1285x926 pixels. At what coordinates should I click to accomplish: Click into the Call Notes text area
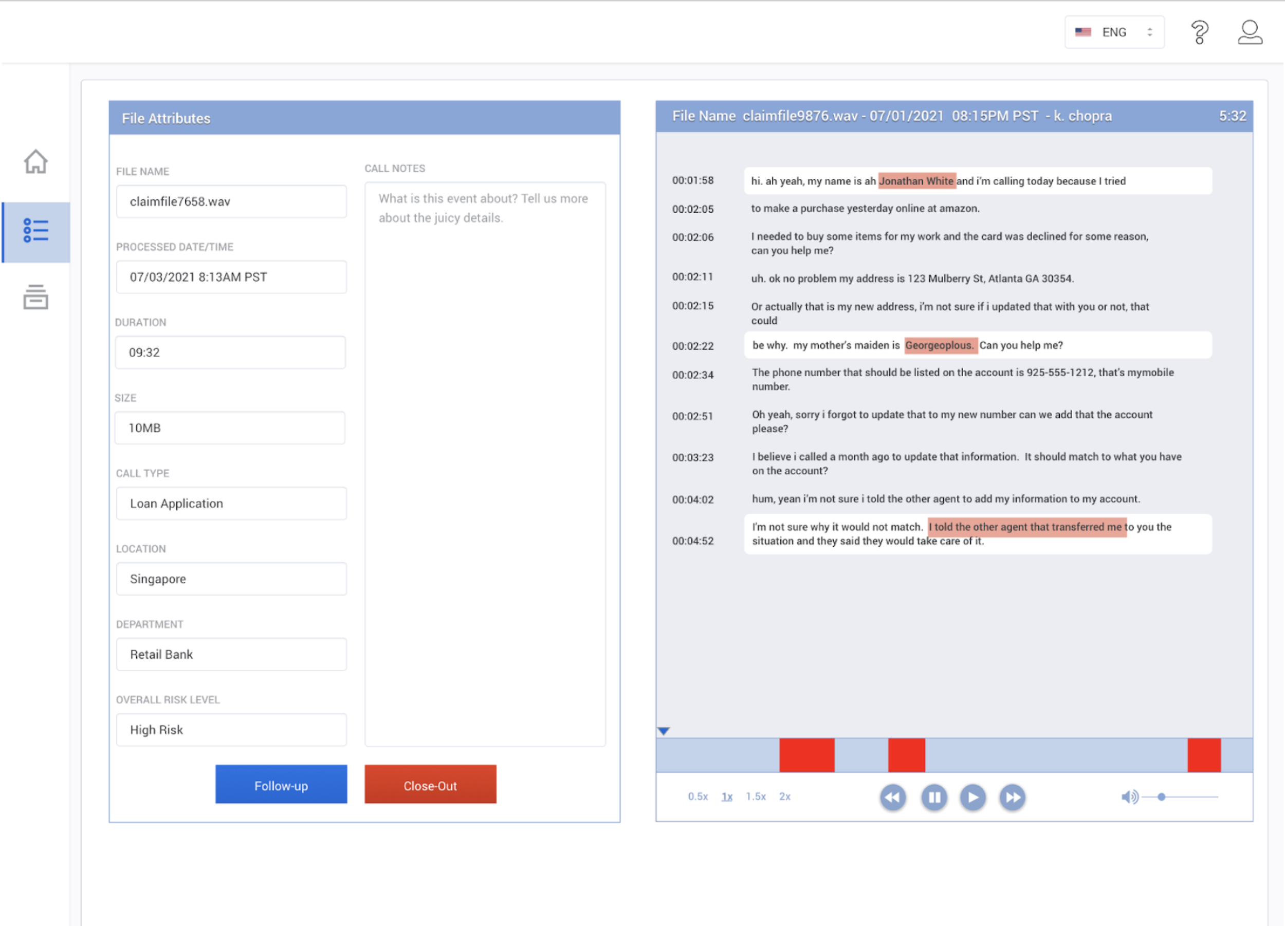(485, 464)
